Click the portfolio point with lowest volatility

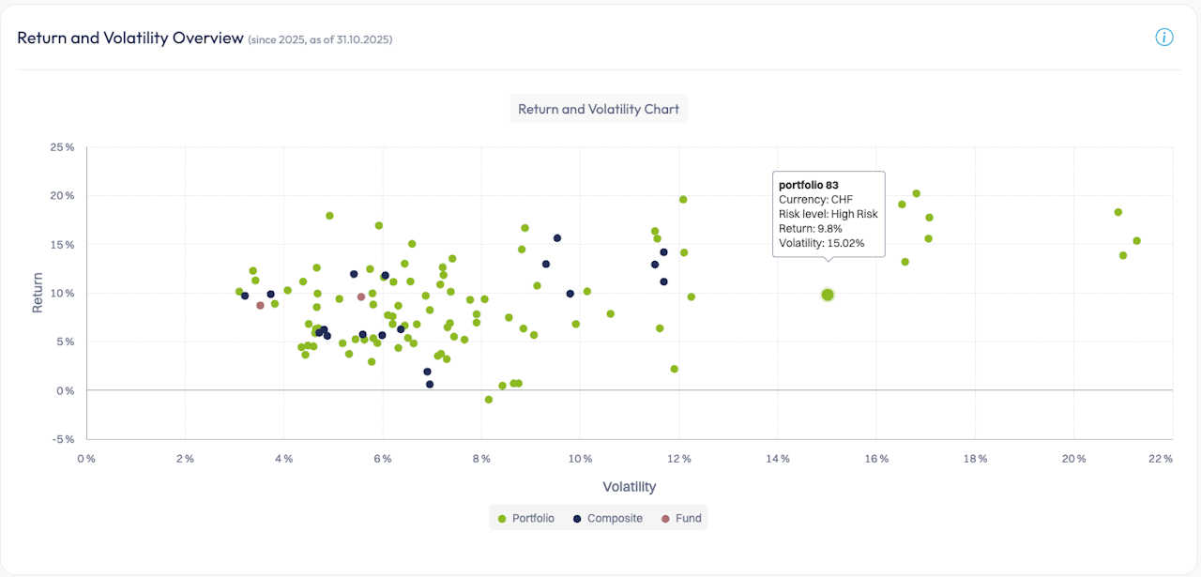tap(239, 292)
